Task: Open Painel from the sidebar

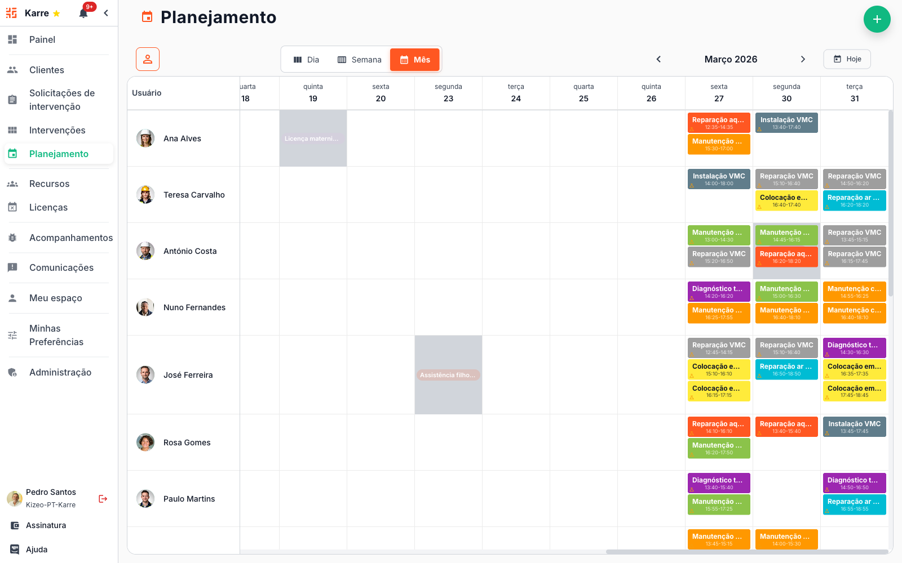Action: (42, 39)
